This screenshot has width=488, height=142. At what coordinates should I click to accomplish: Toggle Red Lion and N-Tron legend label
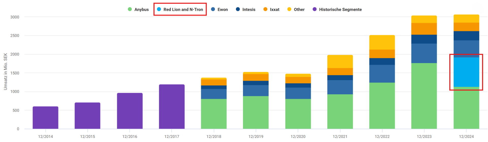183,9
